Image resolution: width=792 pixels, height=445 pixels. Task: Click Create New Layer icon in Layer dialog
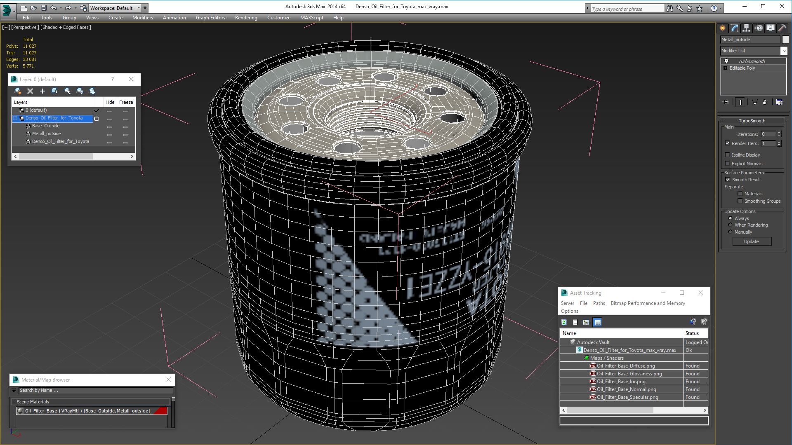click(x=17, y=91)
